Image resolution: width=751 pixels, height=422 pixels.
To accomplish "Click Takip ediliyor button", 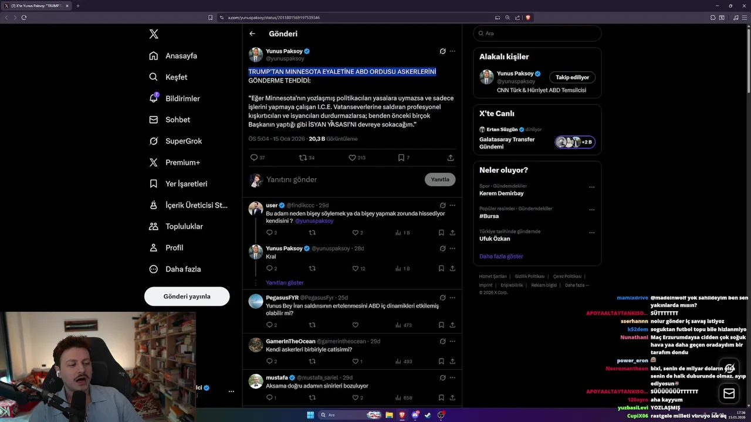I will [x=573, y=77].
